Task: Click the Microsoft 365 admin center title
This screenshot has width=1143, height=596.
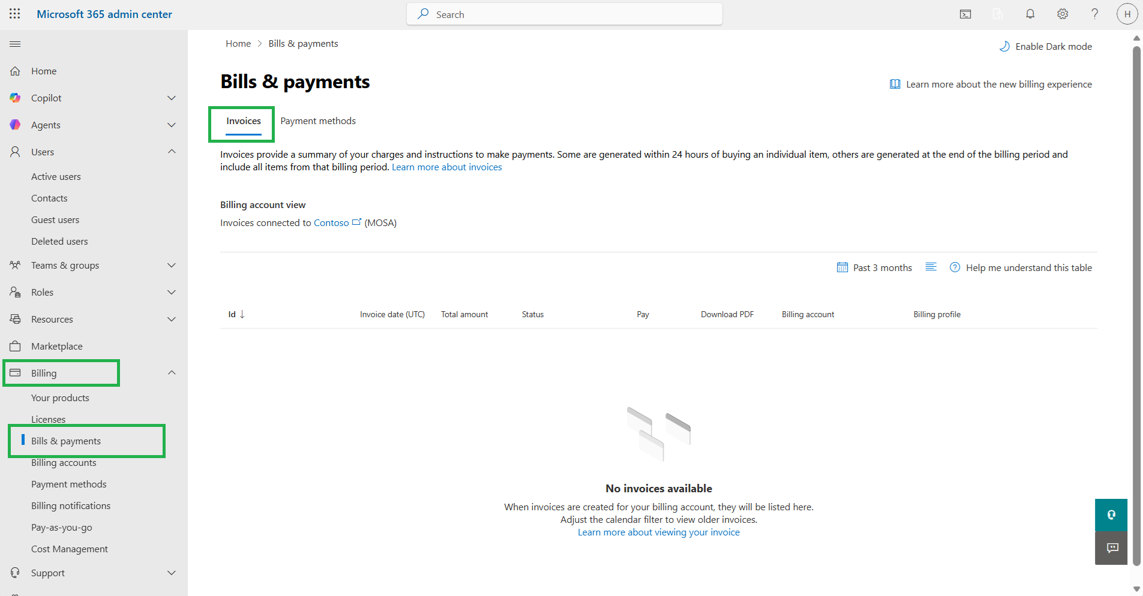Action: (x=104, y=14)
